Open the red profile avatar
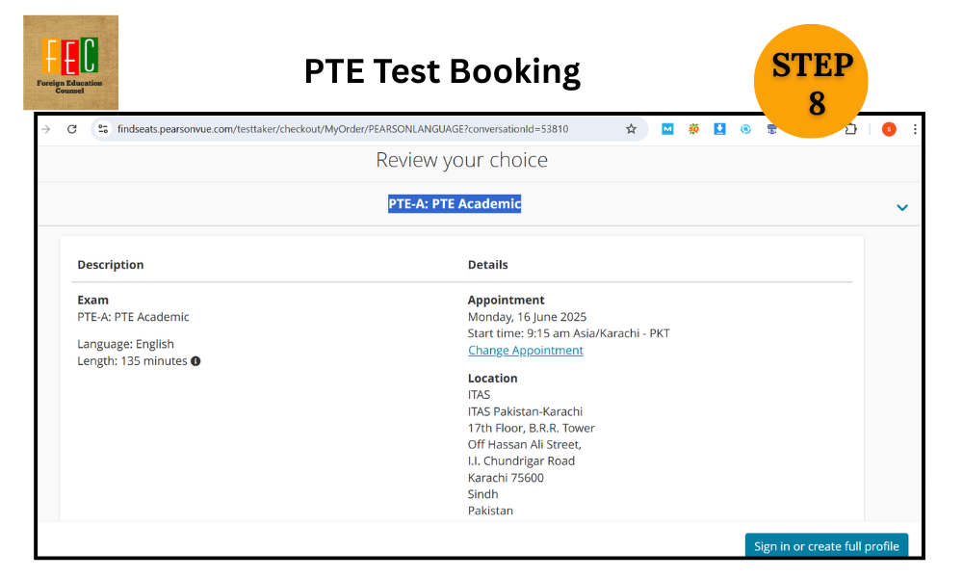963x578 pixels. [889, 129]
